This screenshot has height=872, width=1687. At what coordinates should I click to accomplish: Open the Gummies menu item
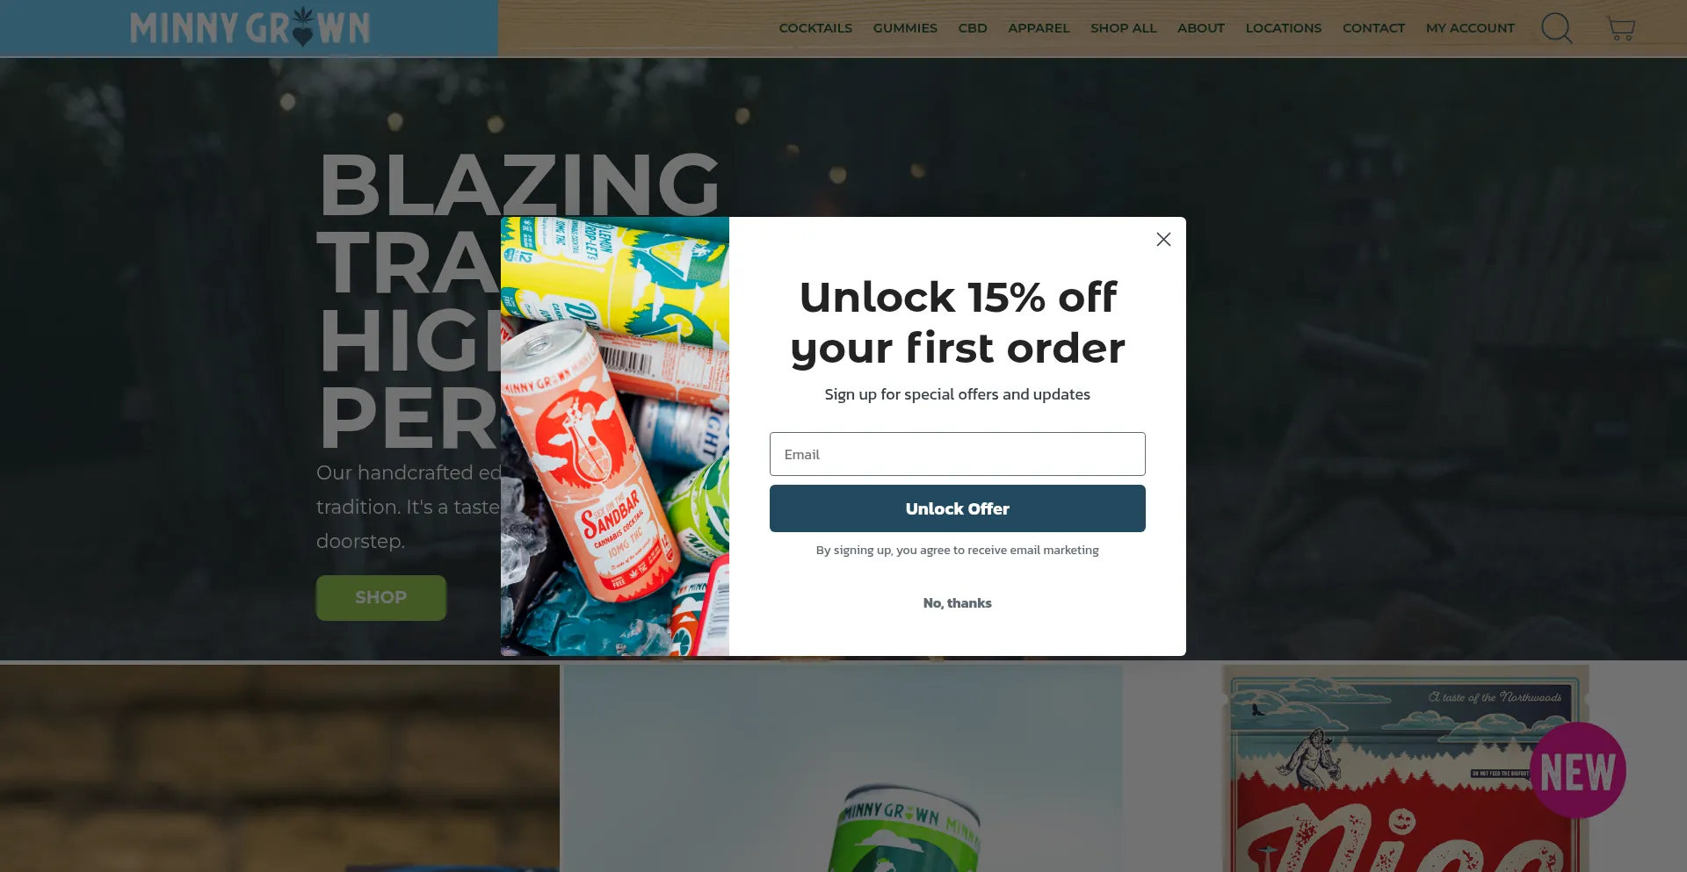(x=905, y=28)
